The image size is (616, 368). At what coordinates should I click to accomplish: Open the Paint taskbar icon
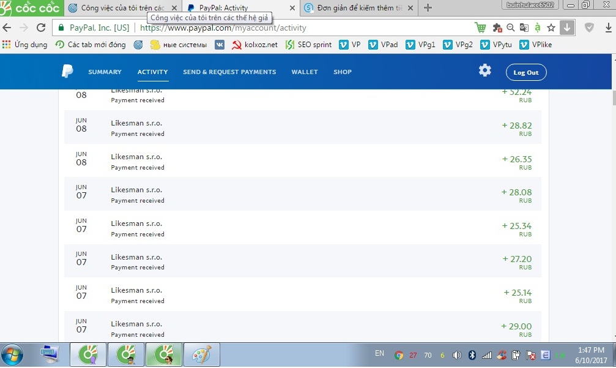pos(201,355)
